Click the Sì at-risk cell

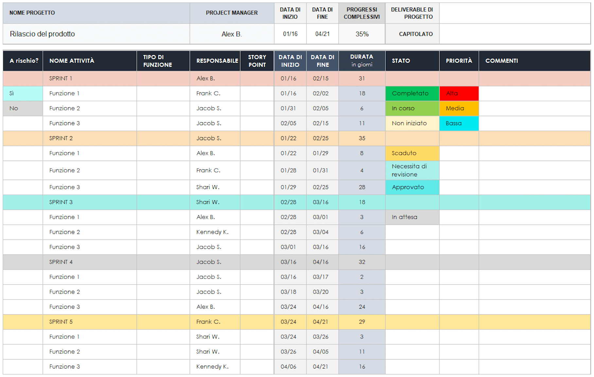click(23, 93)
